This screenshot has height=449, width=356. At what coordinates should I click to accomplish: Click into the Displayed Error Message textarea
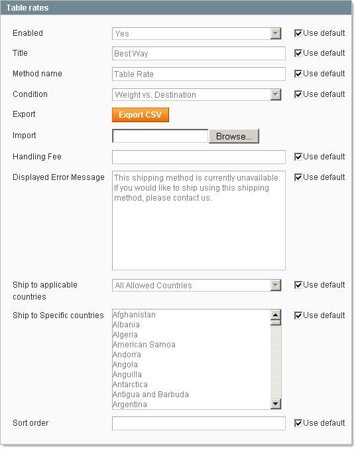pos(199,221)
